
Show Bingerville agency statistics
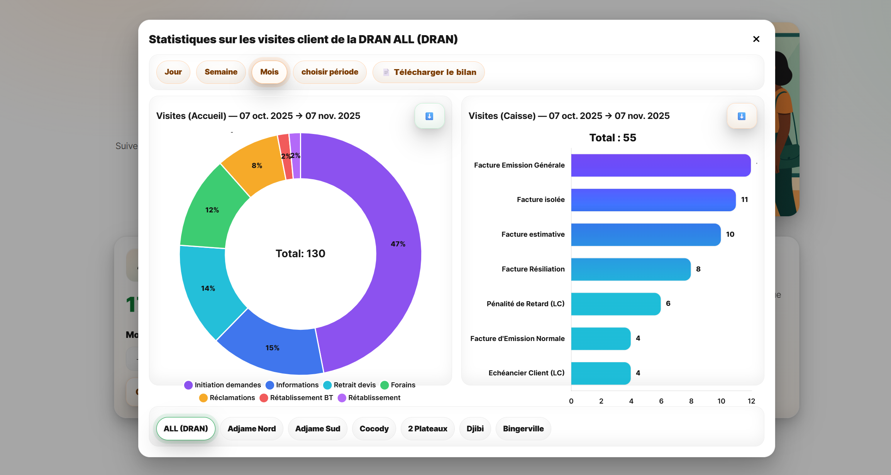523,429
